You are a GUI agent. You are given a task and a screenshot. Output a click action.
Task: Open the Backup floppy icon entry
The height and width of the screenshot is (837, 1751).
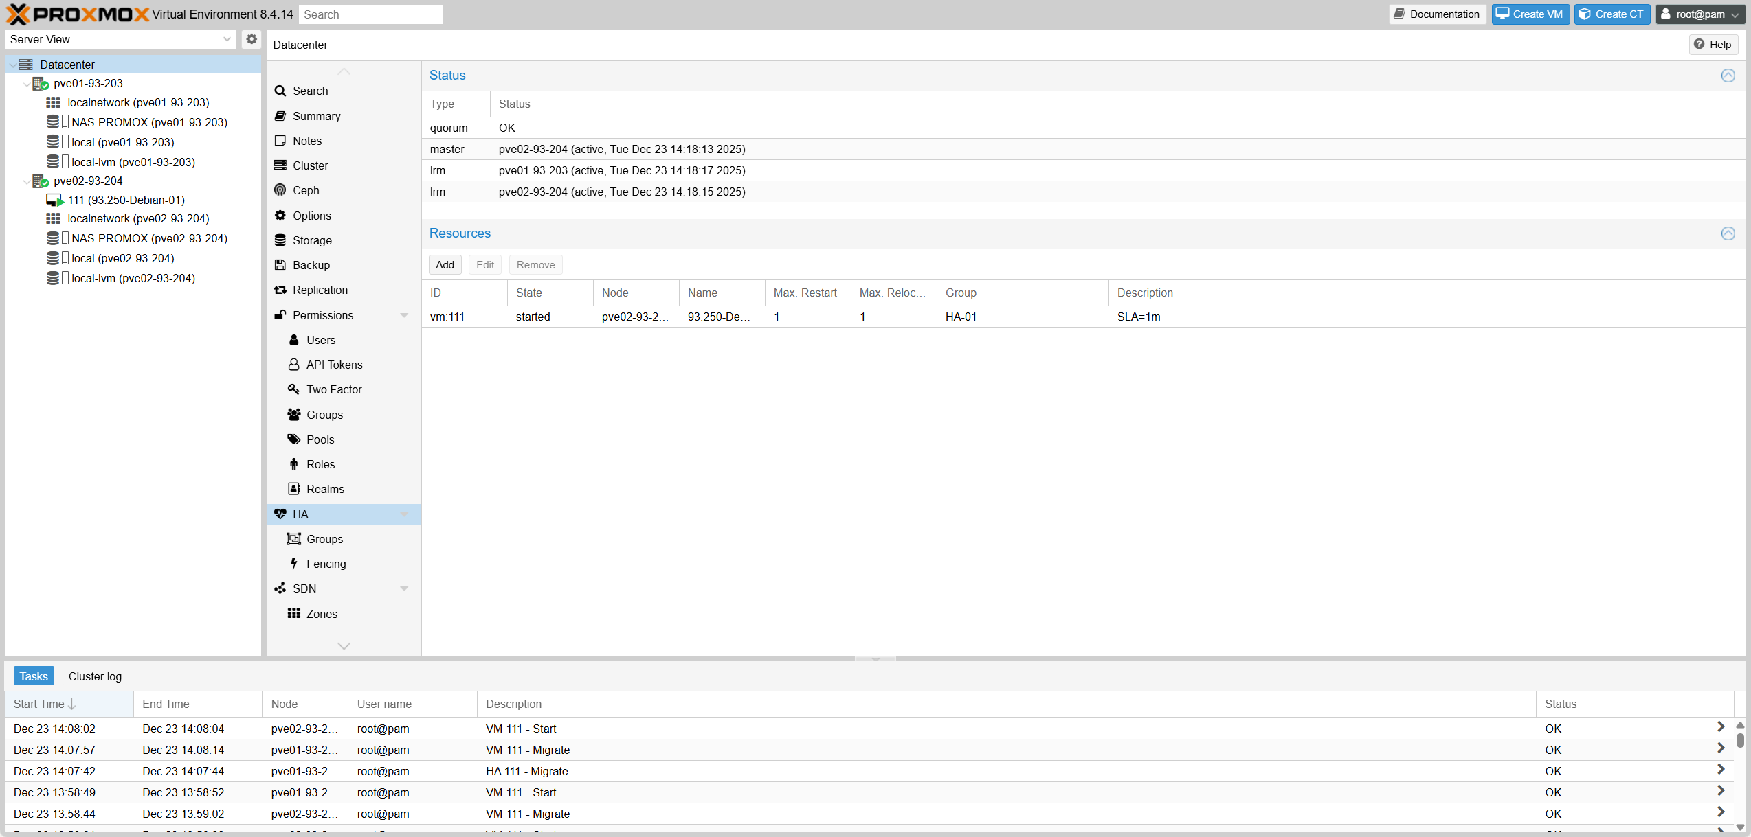point(280,265)
